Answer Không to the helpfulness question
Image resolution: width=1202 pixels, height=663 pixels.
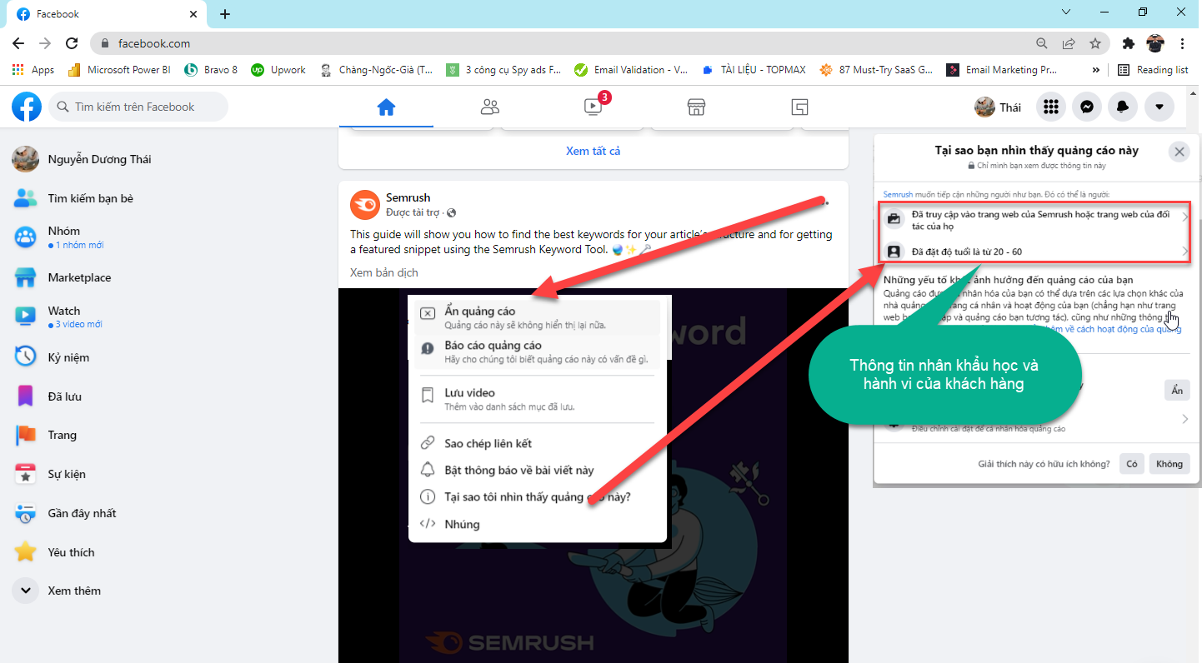[1169, 464]
